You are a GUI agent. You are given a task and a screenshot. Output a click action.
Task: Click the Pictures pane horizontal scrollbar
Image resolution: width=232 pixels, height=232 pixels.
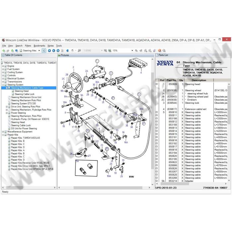pyautogui.click(x=108, y=188)
